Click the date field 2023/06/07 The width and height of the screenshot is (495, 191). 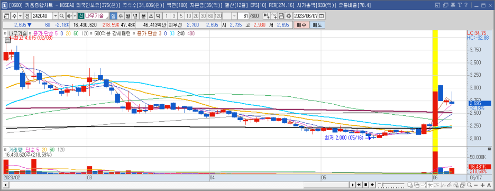pyautogui.click(x=306, y=16)
